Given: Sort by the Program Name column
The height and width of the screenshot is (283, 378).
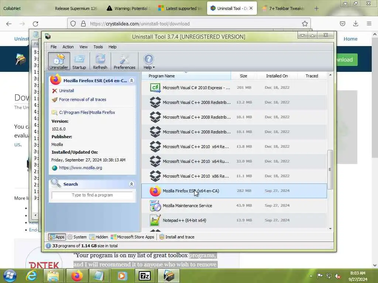Looking at the screenshot, I should tap(186, 76).
